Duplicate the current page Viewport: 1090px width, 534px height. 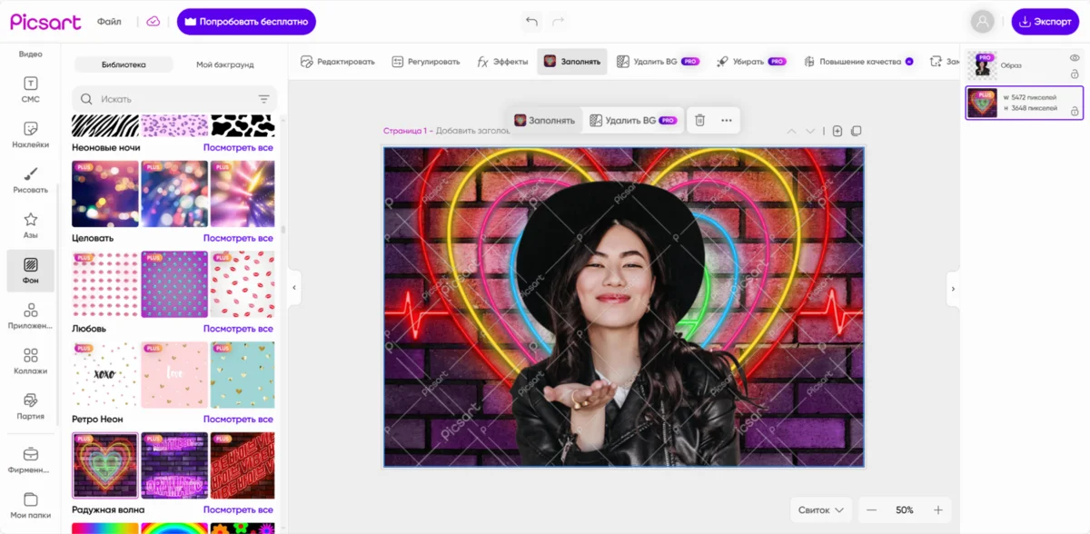[x=856, y=132]
